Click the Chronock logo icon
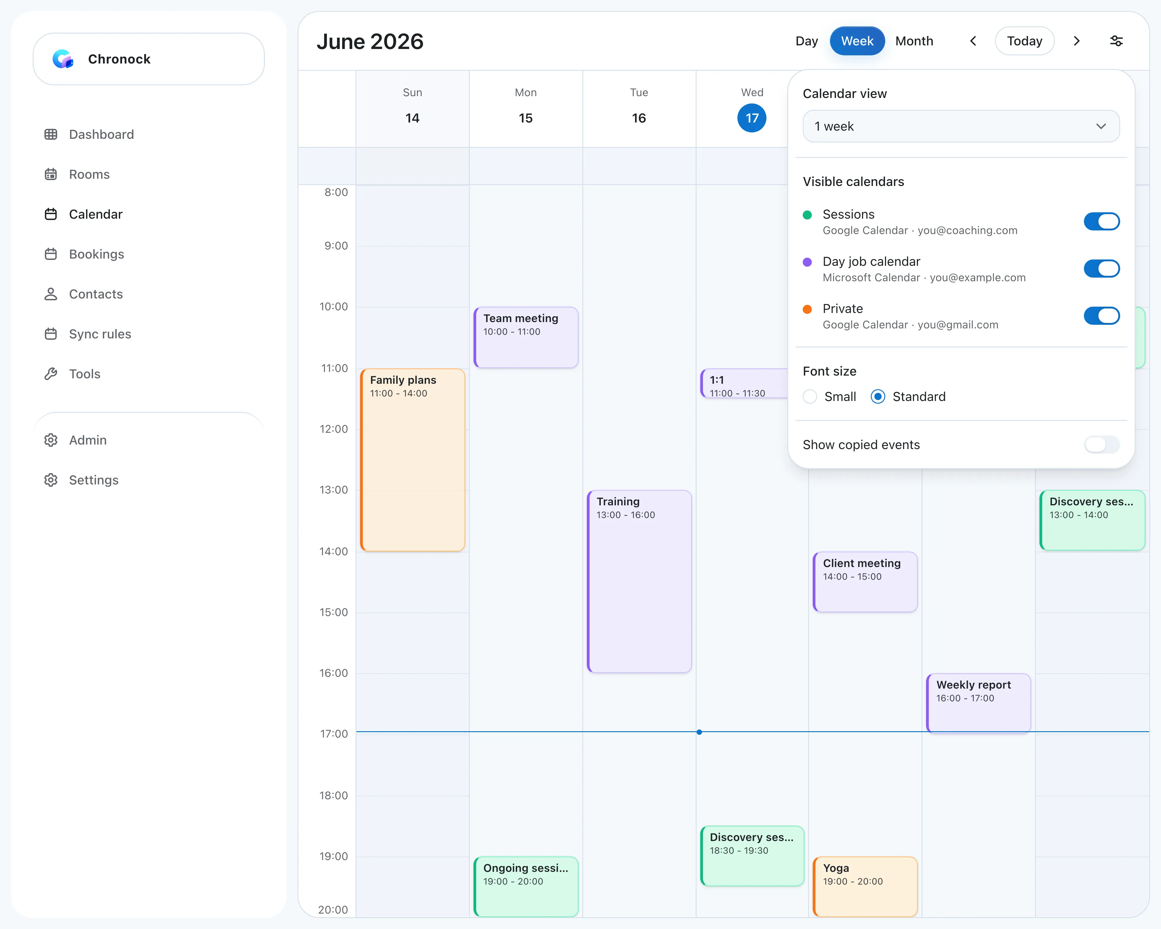Image resolution: width=1161 pixels, height=929 pixels. click(x=63, y=59)
